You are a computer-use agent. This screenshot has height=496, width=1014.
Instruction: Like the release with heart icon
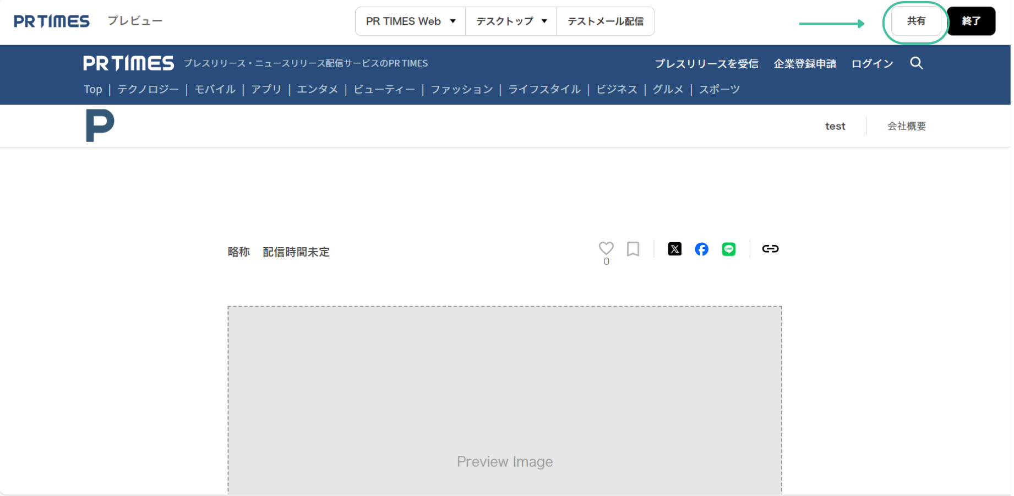pyautogui.click(x=606, y=248)
